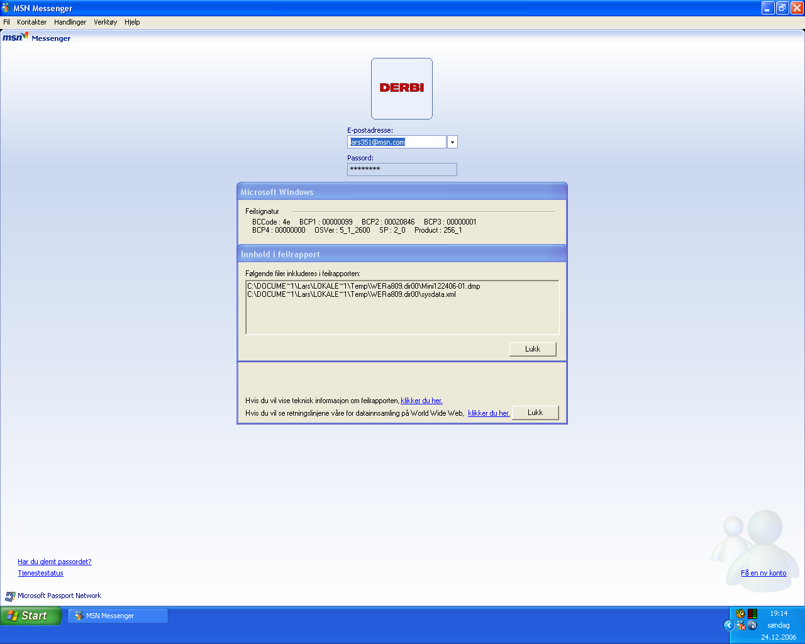Screen dimensions: 805x644
Task: Select the sysdata.xml file path
Action: click(x=352, y=294)
